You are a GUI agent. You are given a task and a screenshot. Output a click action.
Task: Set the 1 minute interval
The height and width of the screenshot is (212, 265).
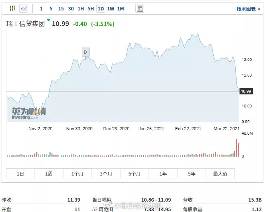pos(41,8)
